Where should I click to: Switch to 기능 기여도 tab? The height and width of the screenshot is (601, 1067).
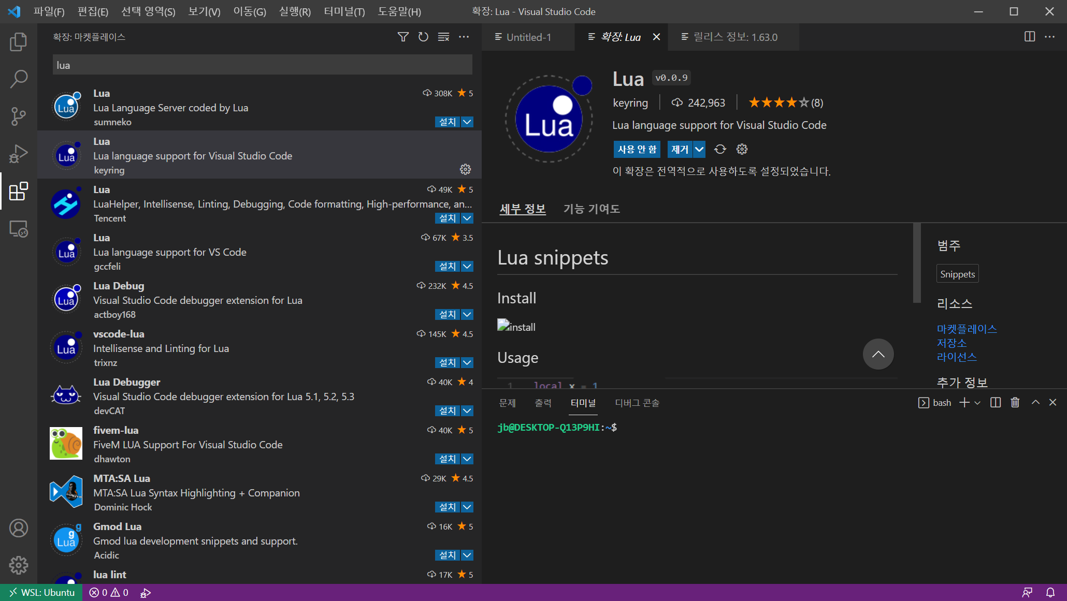[x=592, y=209]
